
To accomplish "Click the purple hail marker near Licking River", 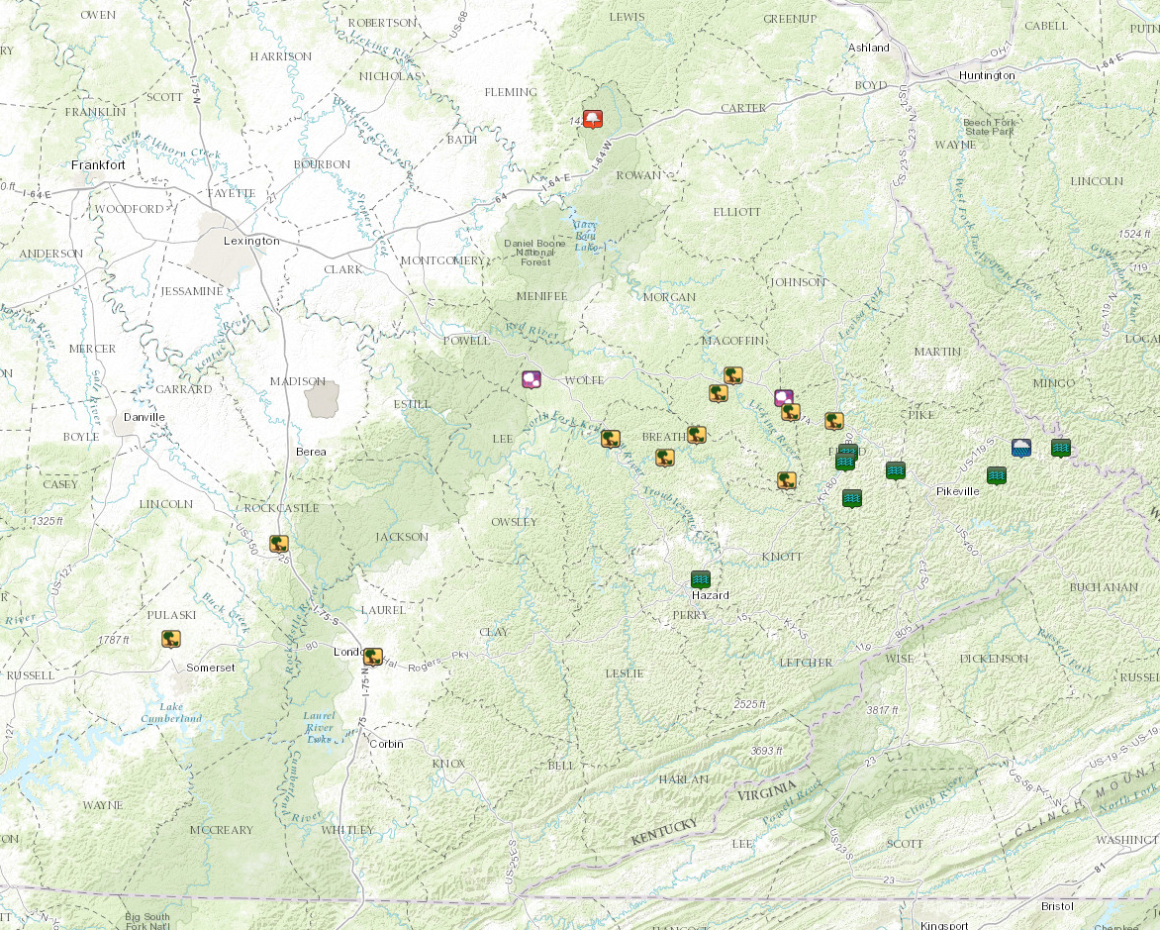I will 784,397.
